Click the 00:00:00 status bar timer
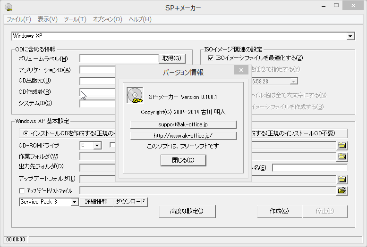Screen dimensions: 367x247 tap(16, 239)
